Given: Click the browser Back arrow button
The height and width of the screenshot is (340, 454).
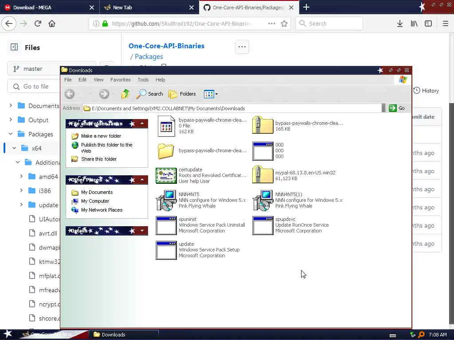Looking at the screenshot, I should (x=9, y=23).
